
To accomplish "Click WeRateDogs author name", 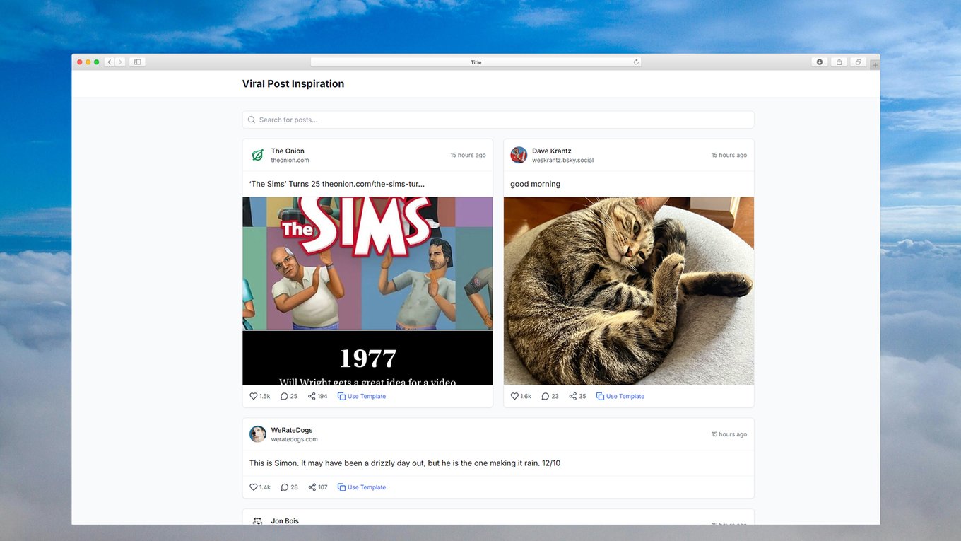I will coord(292,430).
